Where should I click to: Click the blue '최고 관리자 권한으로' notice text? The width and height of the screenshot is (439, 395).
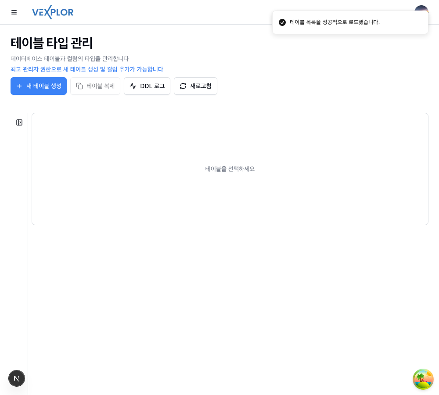(x=87, y=69)
